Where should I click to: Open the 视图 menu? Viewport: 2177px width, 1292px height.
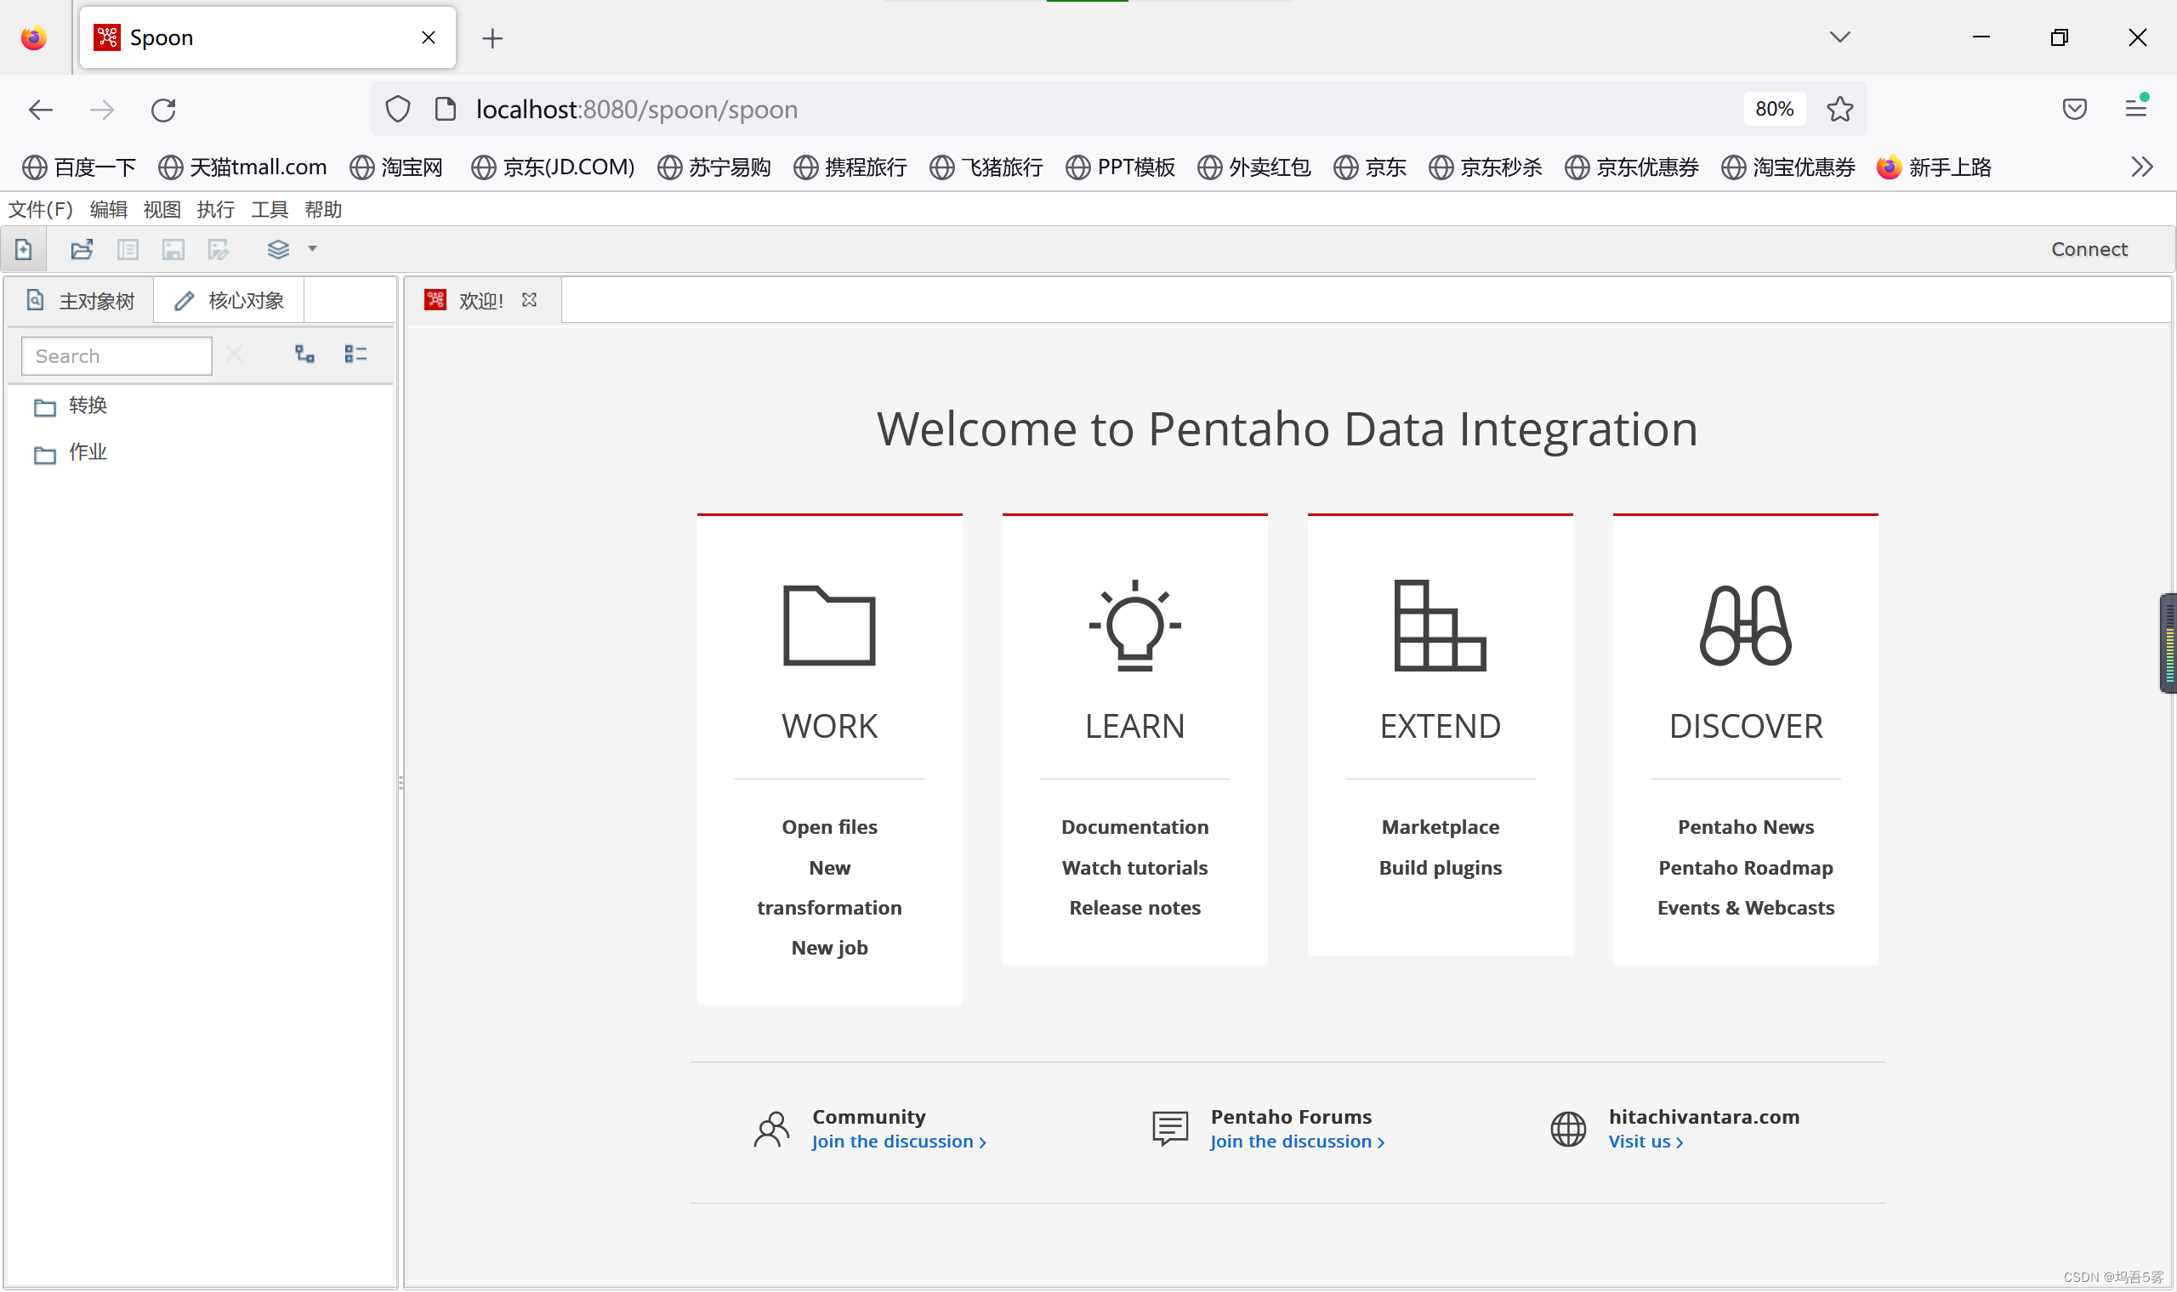[x=162, y=210]
